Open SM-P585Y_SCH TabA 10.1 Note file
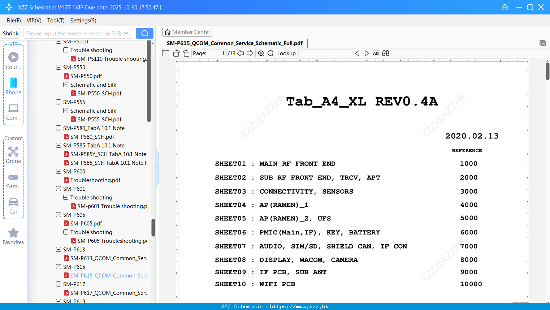The width and height of the screenshot is (550, 310). 105,154
